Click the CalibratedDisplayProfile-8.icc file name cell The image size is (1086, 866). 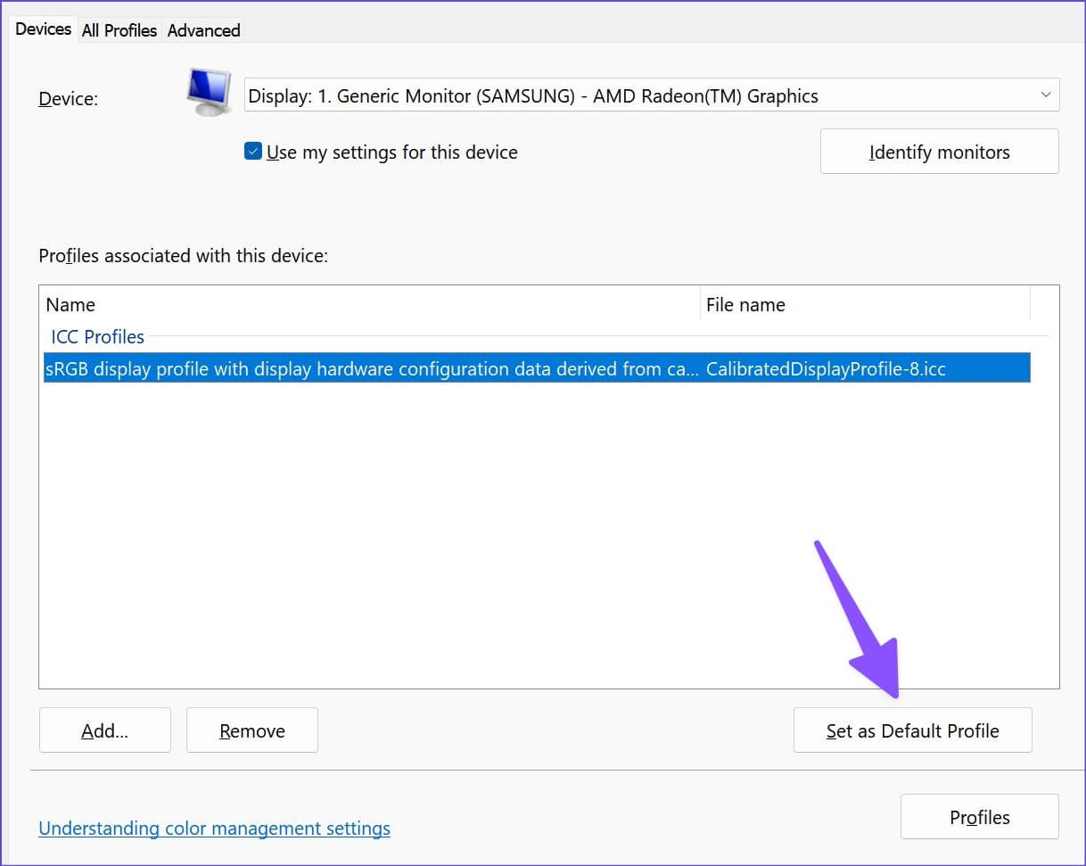point(825,368)
